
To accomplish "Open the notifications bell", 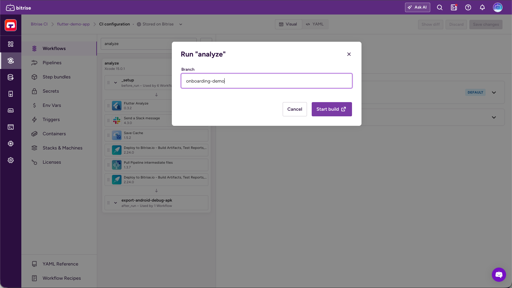I will pos(482,8).
